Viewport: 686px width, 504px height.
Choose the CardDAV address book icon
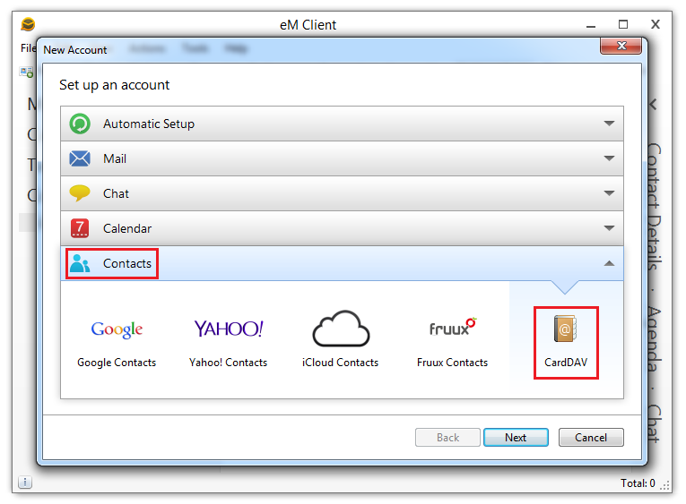click(565, 329)
